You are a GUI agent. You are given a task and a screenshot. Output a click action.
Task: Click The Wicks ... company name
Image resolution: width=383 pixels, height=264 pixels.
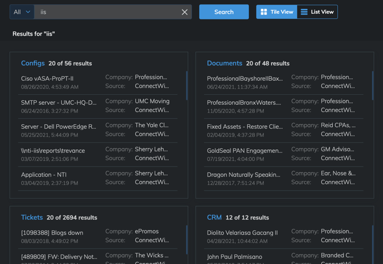pos(151,255)
